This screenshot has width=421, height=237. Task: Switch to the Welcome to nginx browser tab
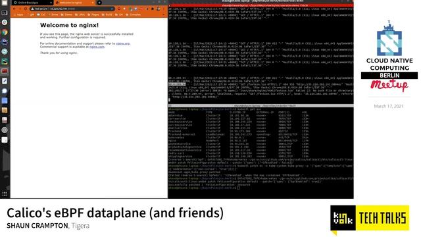(74, 3)
